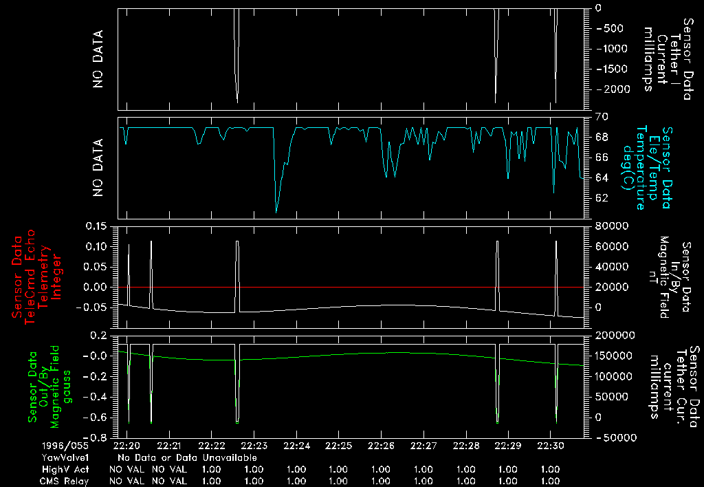This screenshot has height=487, width=704.
Task: Click the CMS Relay value under 22:26
Action: point(381,481)
